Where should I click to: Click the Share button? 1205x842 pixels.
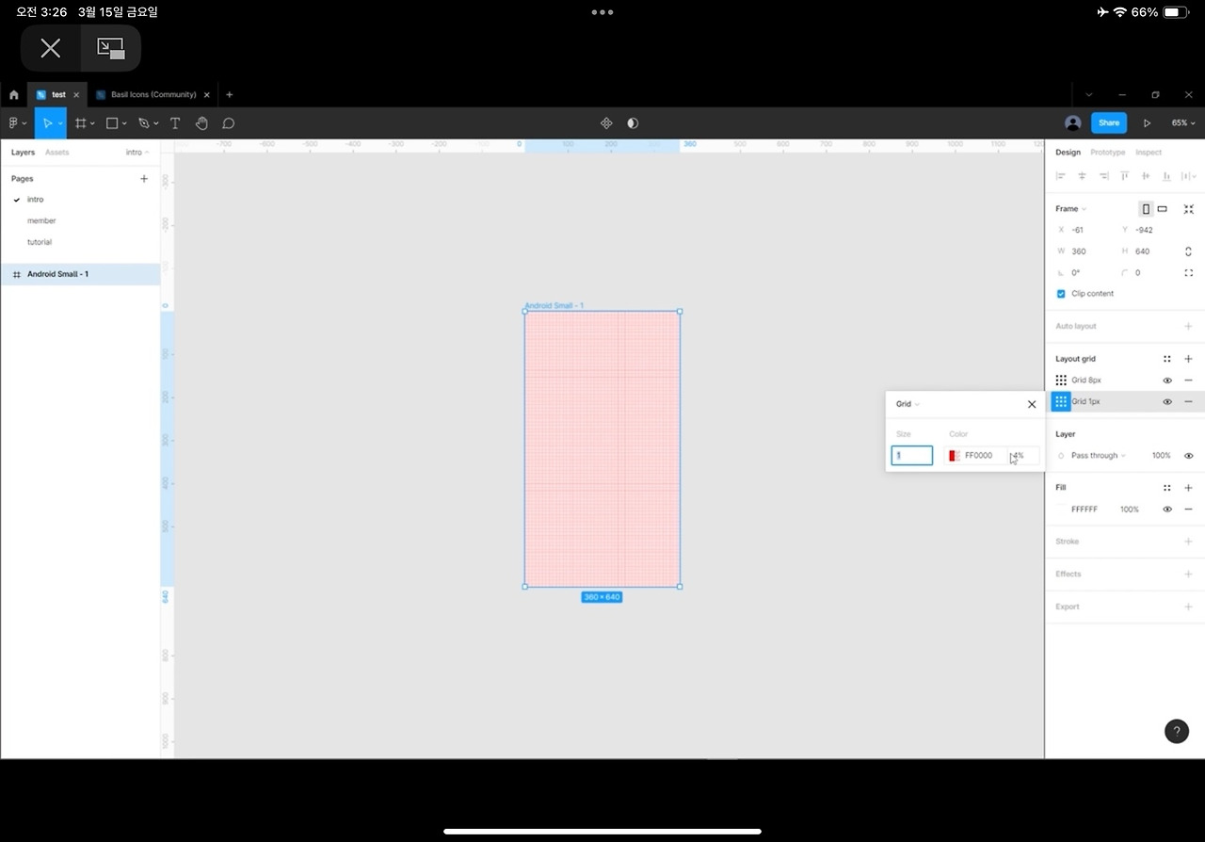coord(1109,123)
